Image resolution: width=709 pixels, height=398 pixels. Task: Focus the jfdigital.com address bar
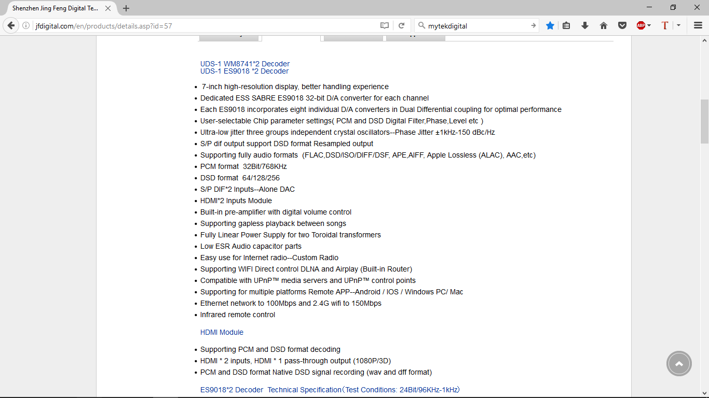[x=205, y=25]
